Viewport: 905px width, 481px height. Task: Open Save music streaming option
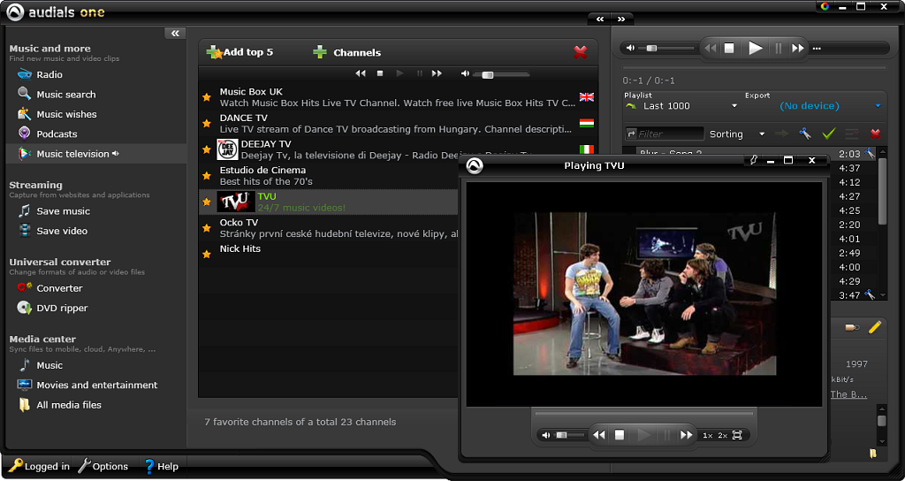point(54,210)
